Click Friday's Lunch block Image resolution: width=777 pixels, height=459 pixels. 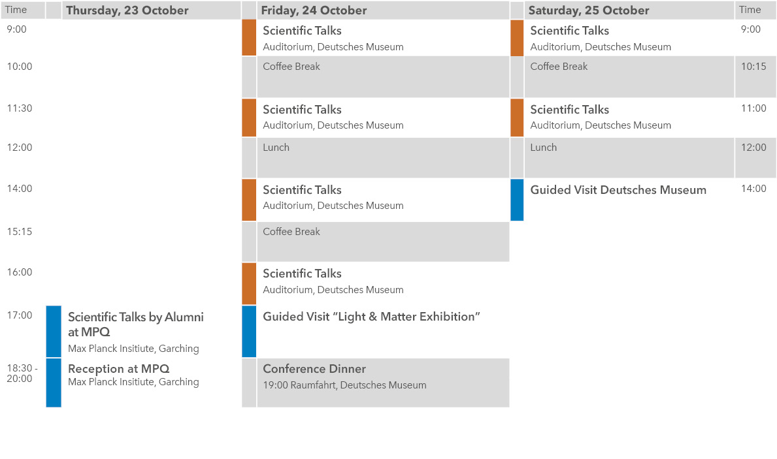click(x=382, y=157)
